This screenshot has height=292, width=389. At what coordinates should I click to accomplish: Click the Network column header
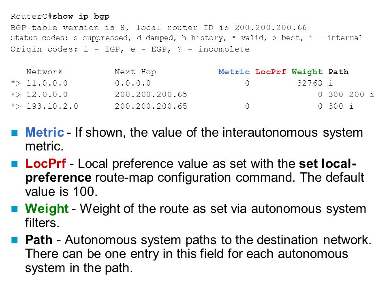45,72
